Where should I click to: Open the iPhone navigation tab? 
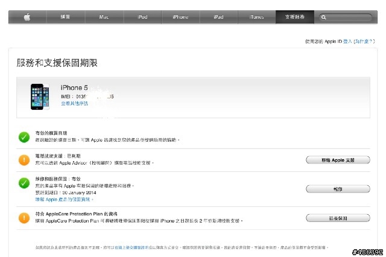180,17
